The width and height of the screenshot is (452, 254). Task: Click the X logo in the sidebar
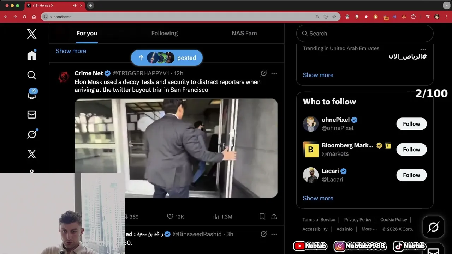pyautogui.click(x=32, y=34)
